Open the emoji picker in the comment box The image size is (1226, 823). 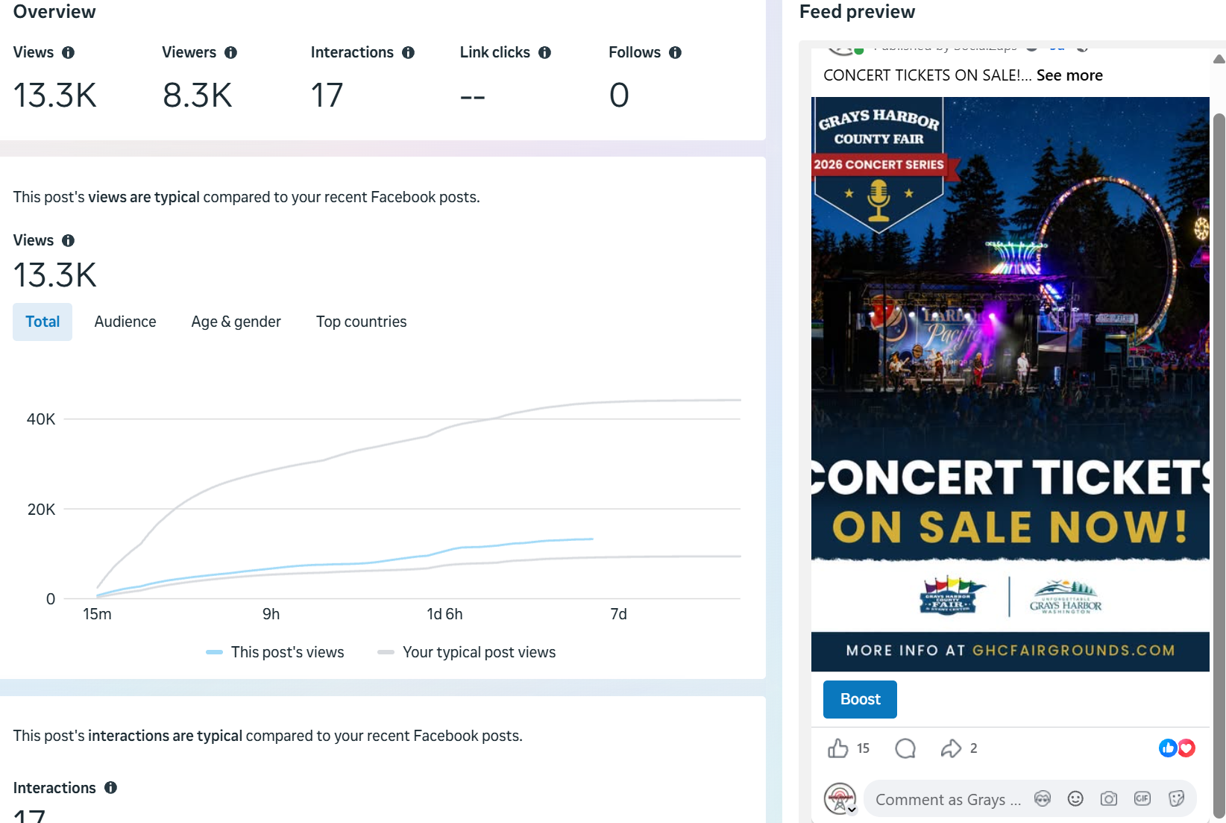1075,799
